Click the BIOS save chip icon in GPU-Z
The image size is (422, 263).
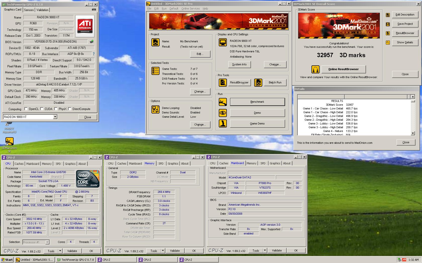[x=92, y=42]
